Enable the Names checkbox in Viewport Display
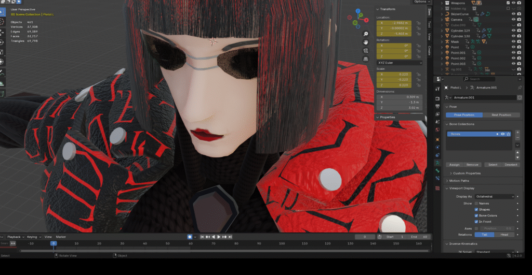 pyautogui.click(x=477, y=203)
